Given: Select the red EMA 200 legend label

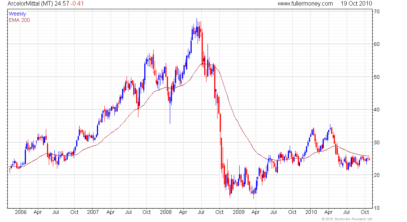Looking at the screenshot, I should (x=19, y=20).
